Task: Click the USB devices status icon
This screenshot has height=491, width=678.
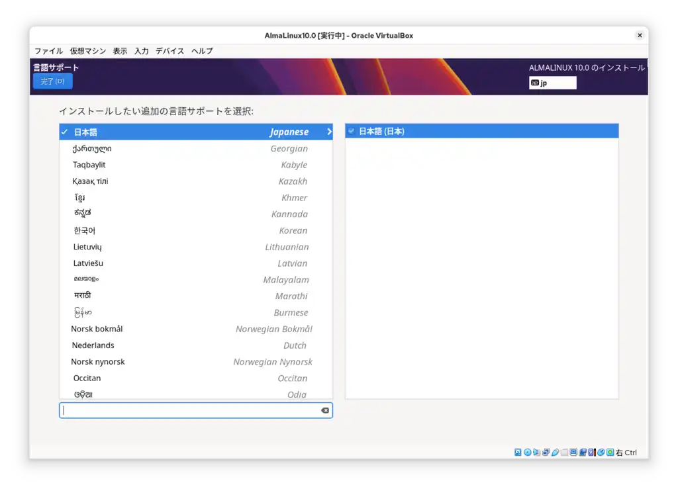Action: click(x=555, y=452)
